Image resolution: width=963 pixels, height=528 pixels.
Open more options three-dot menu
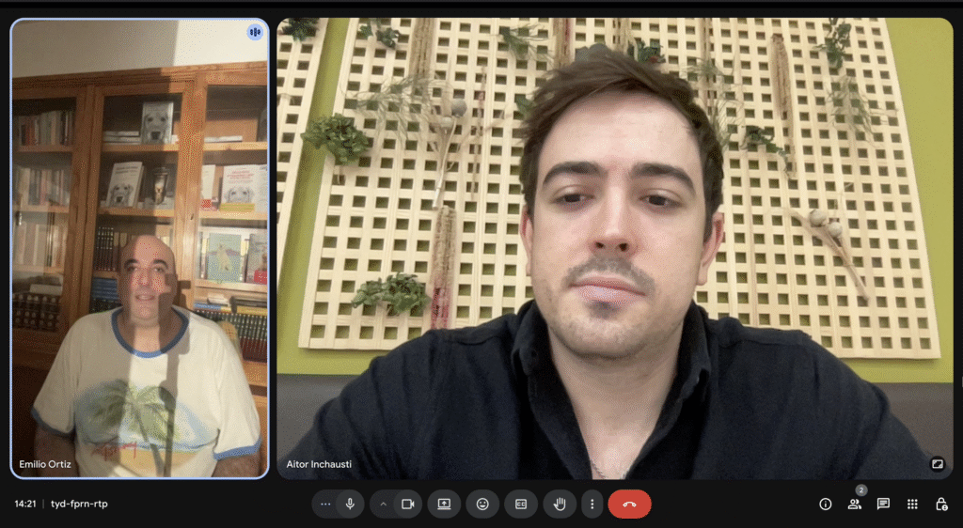592,504
